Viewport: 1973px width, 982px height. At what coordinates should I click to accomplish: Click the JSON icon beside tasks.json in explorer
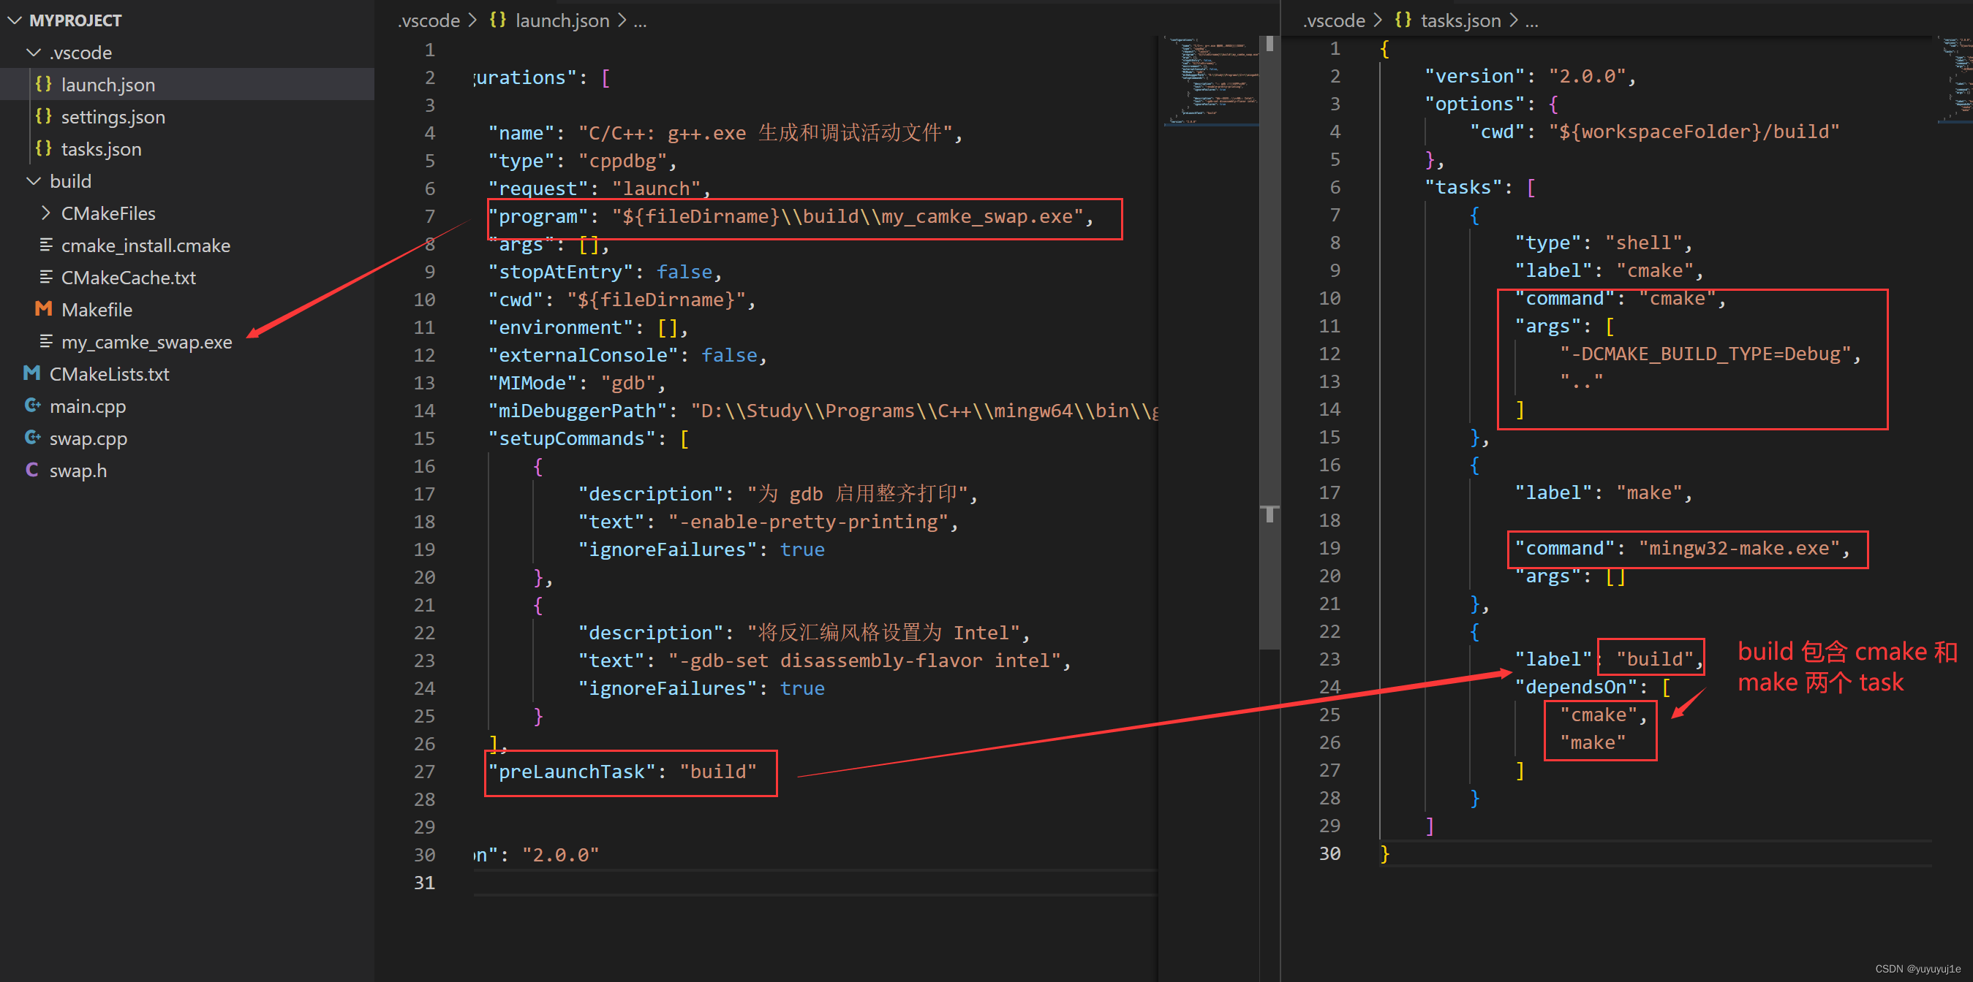[x=44, y=148]
